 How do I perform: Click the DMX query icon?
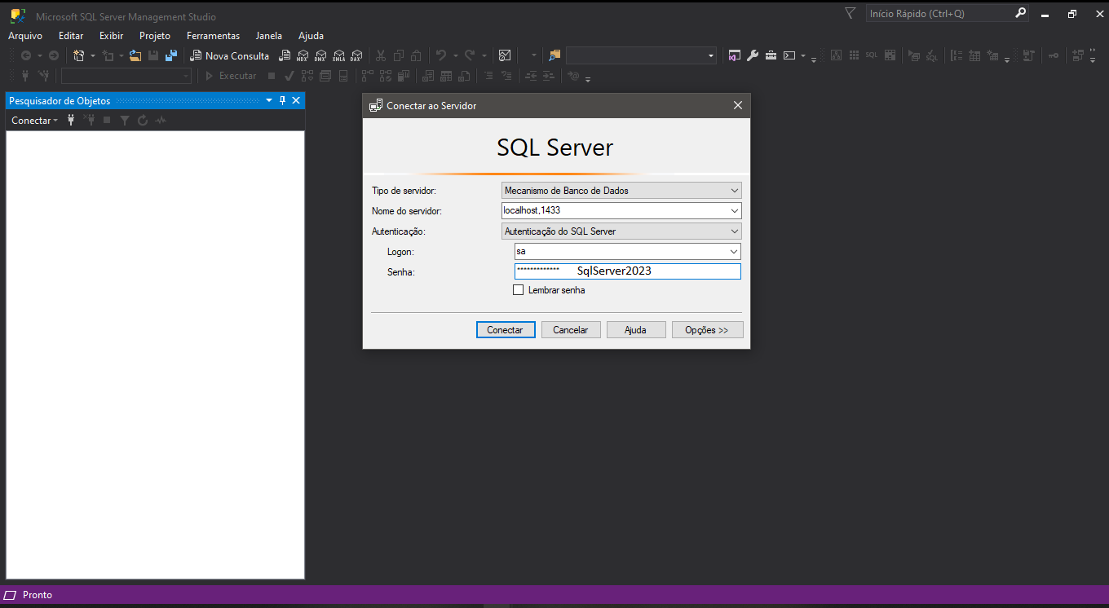coord(320,56)
